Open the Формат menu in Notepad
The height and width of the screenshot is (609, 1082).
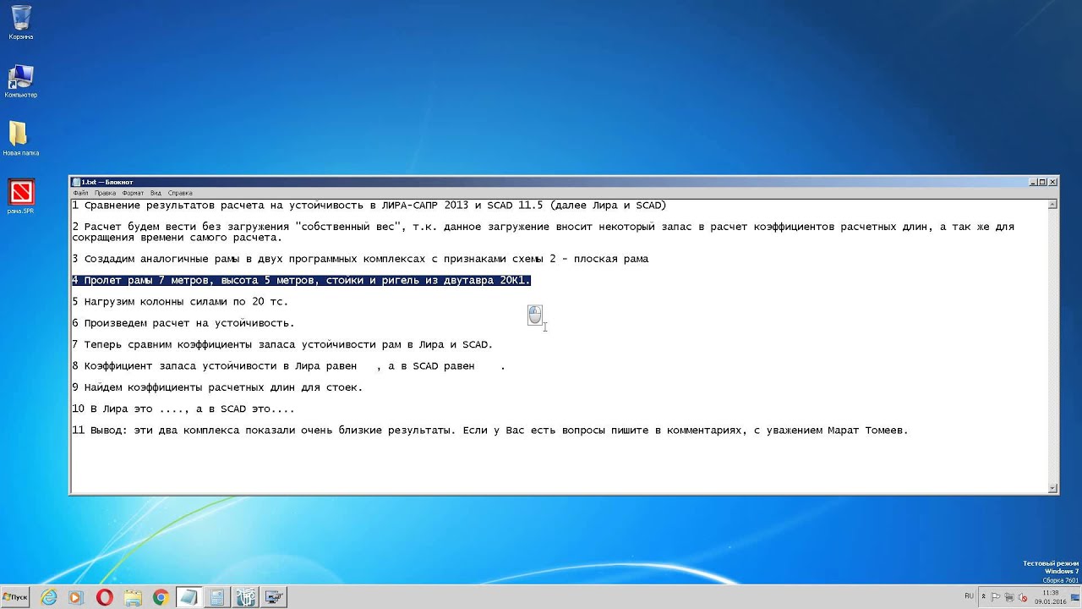tap(134, 193)
